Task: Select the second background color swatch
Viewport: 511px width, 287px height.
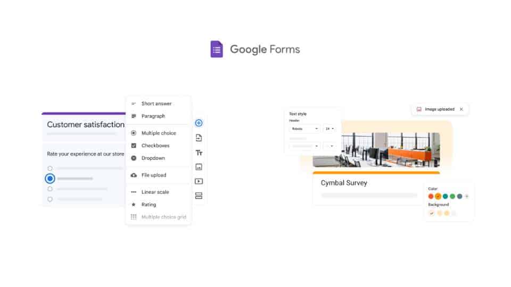Action: 439,214
